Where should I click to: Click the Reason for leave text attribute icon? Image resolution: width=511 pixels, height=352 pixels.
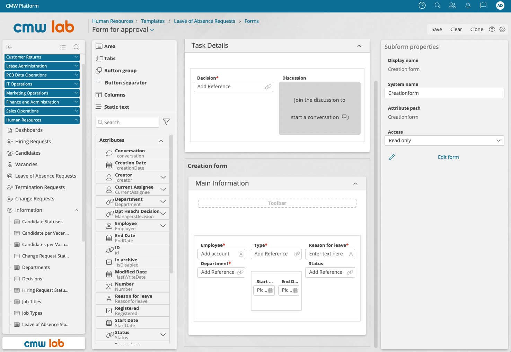[109, 298]
